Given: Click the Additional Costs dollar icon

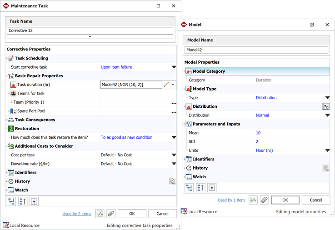Looking at the screenshot, I should [x=11, y=146].
